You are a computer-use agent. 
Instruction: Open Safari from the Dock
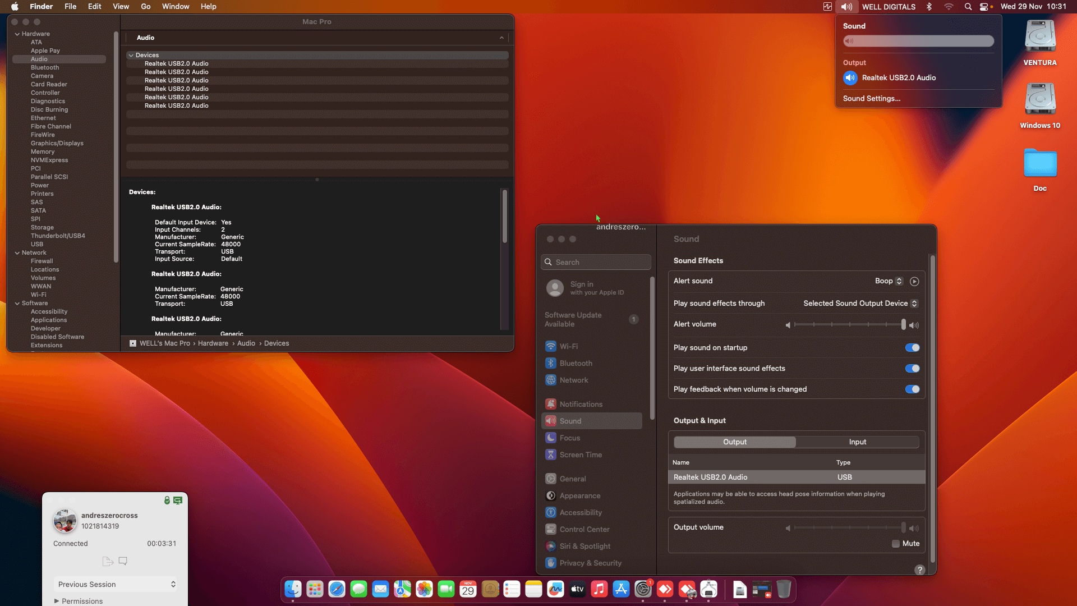pyautogui.click(x=337, y=589)
